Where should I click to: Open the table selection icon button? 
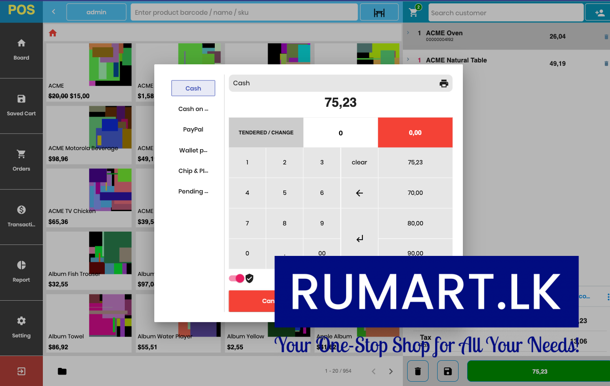379,12
